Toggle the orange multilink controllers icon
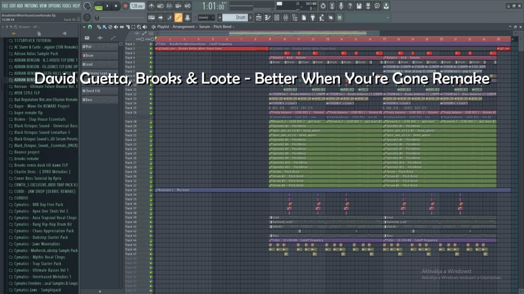Image resolution: width=524 pixels, height=294 pixels. click(x=178, y=18)
